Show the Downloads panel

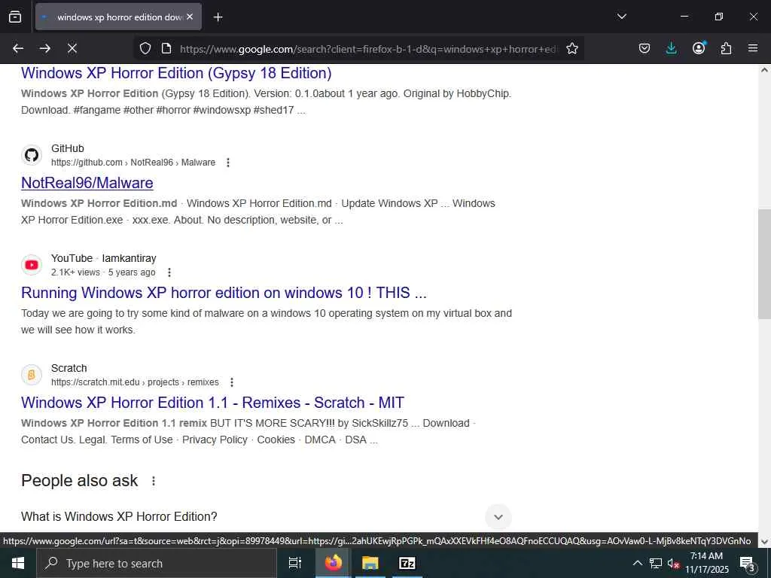click(x=671, y=48)
